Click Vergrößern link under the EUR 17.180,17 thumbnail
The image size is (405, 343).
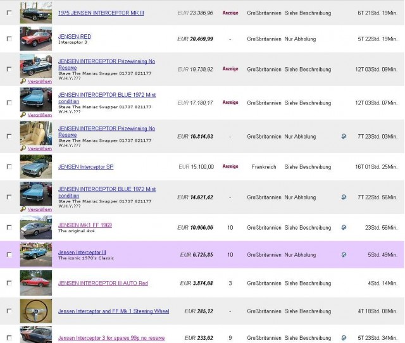click(40, 115)
